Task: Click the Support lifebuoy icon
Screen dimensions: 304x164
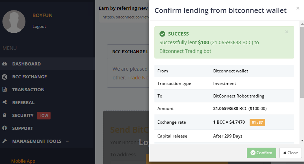Action: coord(5,128)
